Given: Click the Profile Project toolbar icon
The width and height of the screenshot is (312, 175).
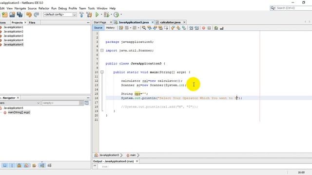Looking at the screenshot, I should 117,15.
